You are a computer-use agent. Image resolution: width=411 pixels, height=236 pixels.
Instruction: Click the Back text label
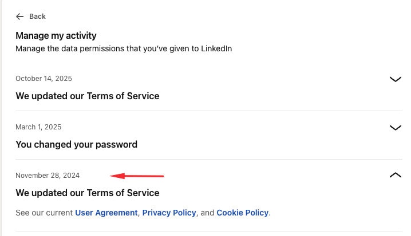point(37,17)
